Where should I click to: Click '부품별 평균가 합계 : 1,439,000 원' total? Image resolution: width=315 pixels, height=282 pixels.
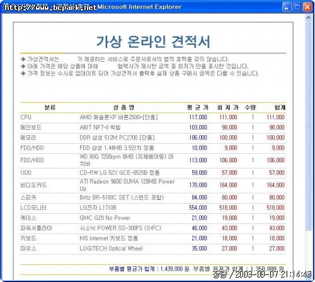pos(149,269)
